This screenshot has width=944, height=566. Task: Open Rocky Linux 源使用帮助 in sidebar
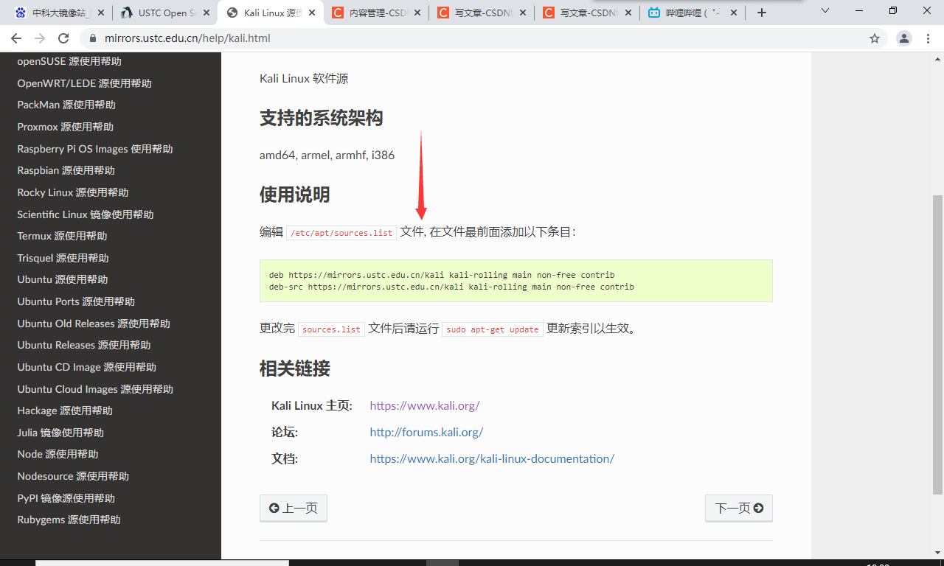[x=73, y=192]
